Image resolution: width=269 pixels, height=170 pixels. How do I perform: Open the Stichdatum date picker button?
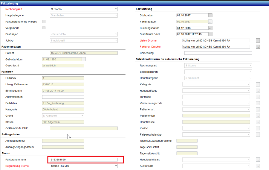point(210,15)
